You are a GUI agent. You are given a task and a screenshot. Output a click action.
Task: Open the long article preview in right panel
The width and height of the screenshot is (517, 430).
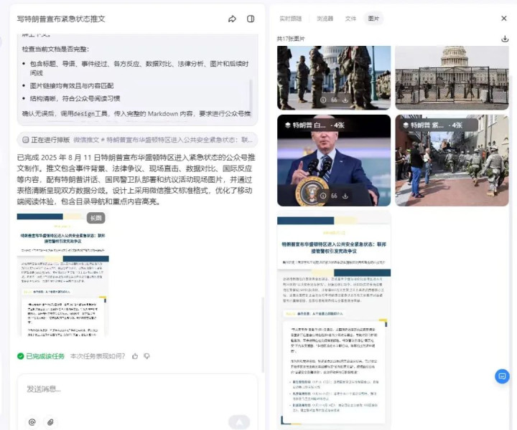point(334,319)
